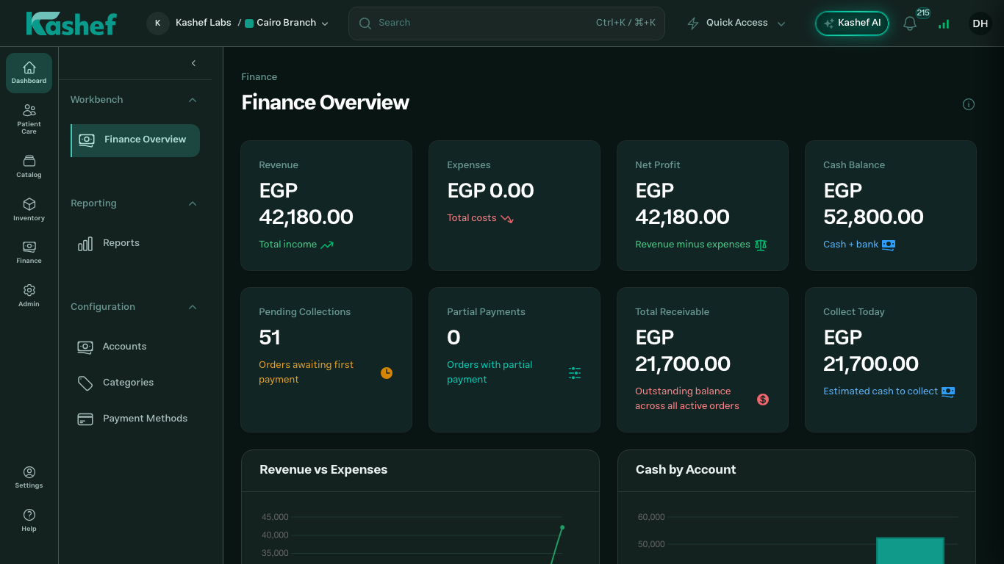This screenshot has height=564, width=1004.
Task: Click the Cash by Account heading
Action: 686,470
